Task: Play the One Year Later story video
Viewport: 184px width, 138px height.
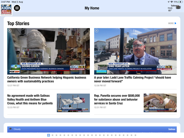Action: pos(96,31)
